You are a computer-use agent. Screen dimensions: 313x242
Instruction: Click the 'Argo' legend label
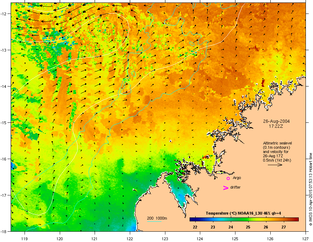(x=237, y=178)
